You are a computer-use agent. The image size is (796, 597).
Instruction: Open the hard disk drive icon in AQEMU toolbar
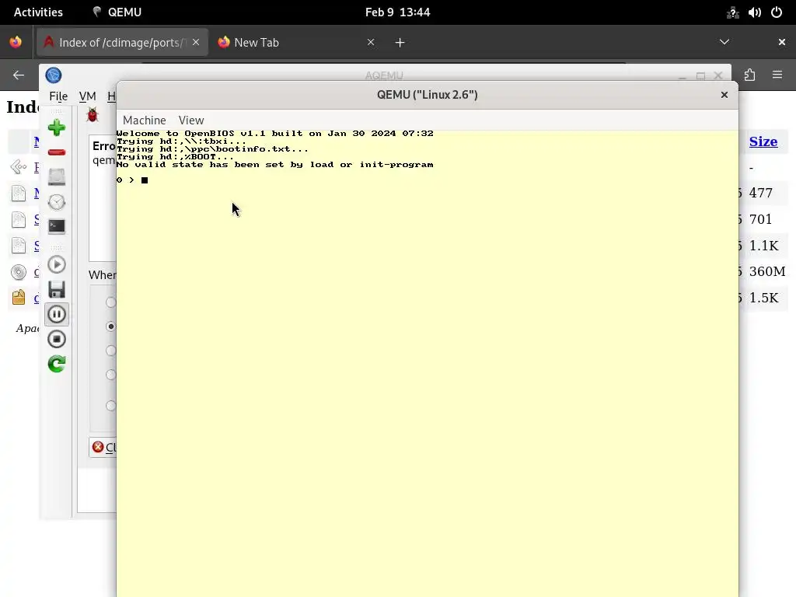(x=56, y=176)
